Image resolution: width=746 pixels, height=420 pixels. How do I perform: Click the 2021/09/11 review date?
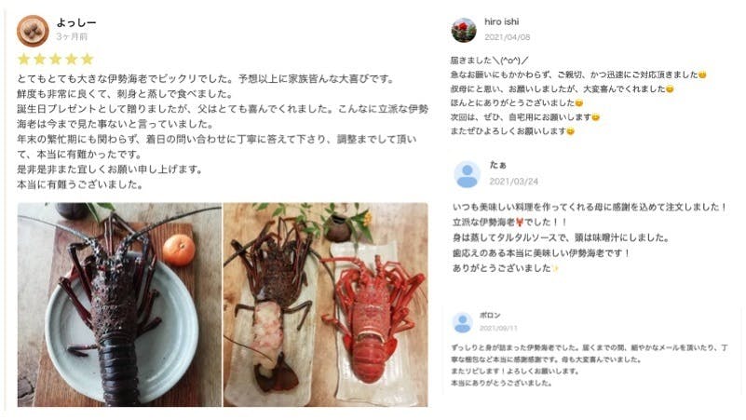pos(498,328)
